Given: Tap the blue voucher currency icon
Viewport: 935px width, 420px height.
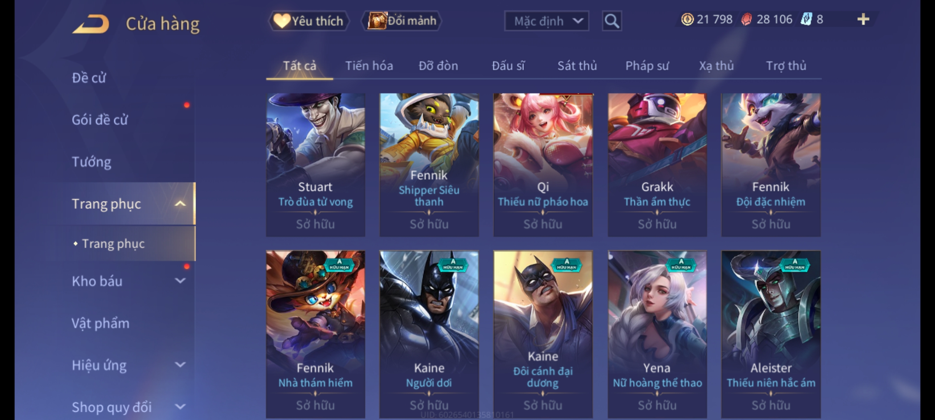Looking at the screenshot, I should [806, 19].
